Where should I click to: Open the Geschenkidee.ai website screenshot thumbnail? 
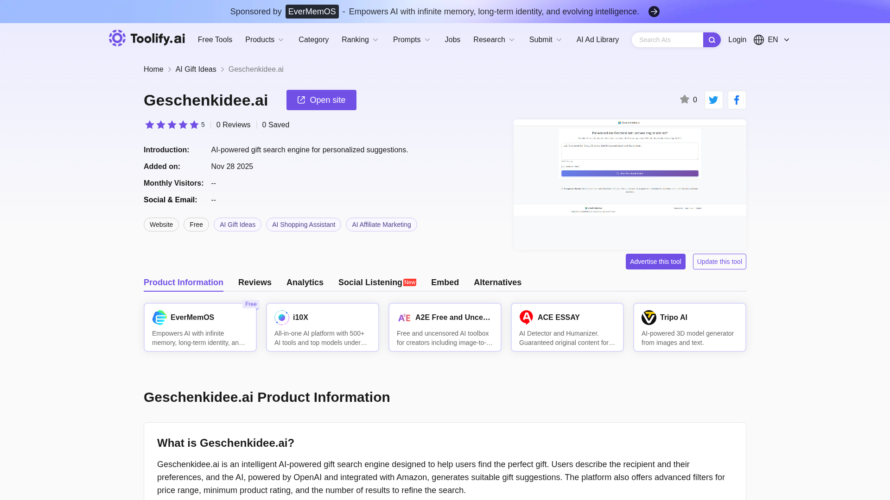point(629,184)
